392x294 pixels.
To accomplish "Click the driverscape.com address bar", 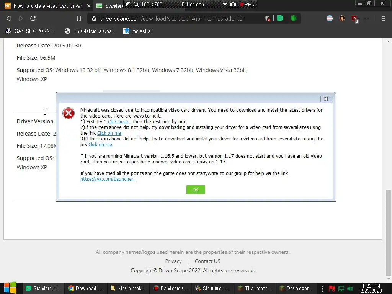I will pos(172,18).
